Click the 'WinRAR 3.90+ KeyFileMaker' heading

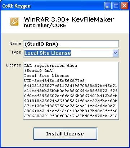pos(69,19)
